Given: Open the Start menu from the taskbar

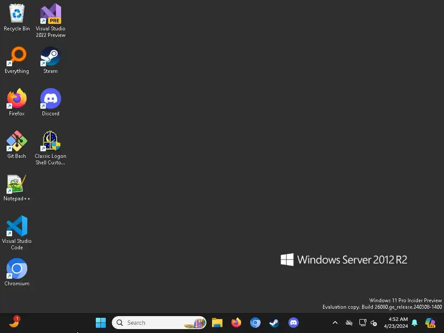Looking at the screenshot, I should pos(101,323).
